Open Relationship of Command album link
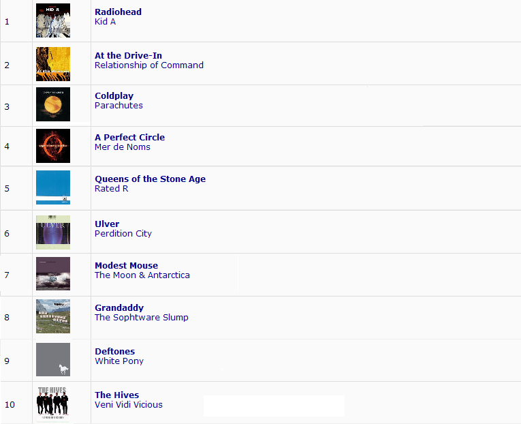Image resolution: width=521 pixels, height=424 pixels. click(149, 65)
